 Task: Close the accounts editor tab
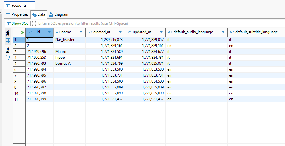[30, 6]
